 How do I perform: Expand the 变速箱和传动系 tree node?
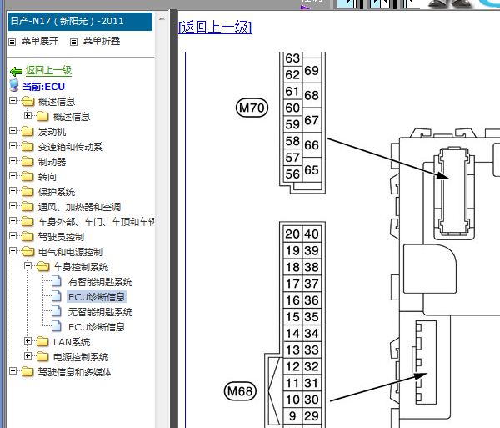(x=12, y=145)
